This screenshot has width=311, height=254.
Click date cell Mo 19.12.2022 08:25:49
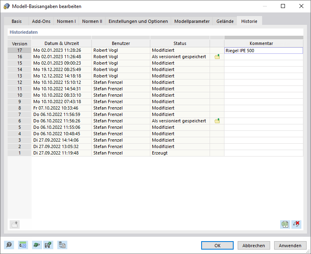61,69
